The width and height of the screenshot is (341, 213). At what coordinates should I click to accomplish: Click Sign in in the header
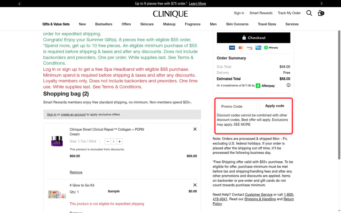coord(239,13)
